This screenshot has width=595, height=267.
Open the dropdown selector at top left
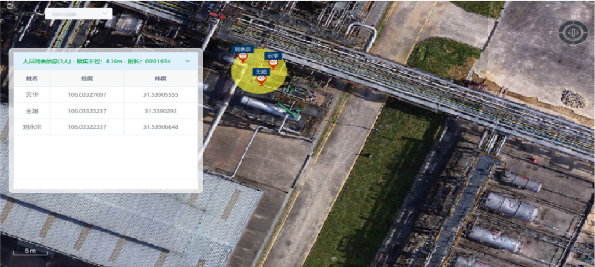(78, 14)
